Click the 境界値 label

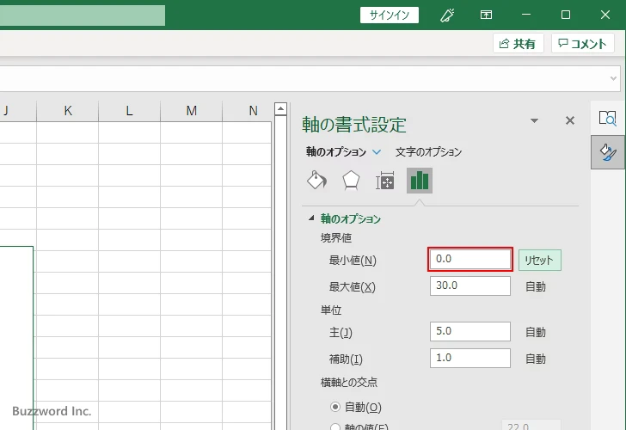pyautogui.click(x=336, y=238)
